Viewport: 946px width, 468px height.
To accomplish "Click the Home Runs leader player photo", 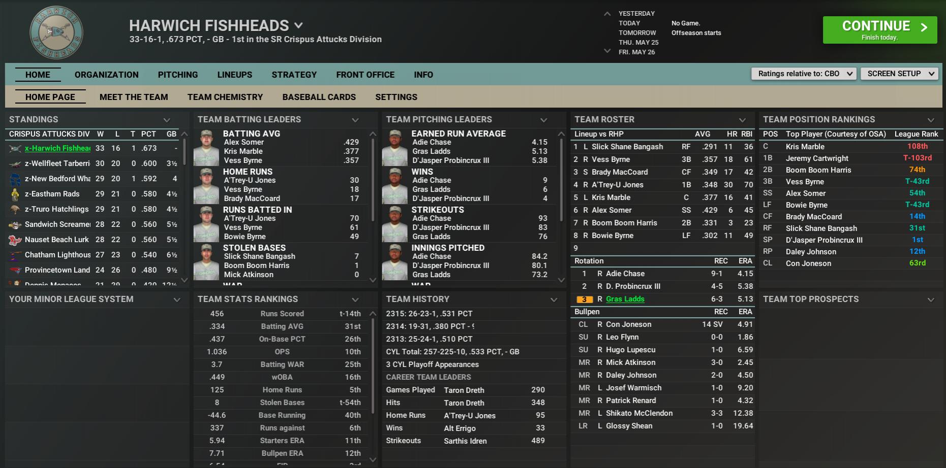I will (206, 186).
